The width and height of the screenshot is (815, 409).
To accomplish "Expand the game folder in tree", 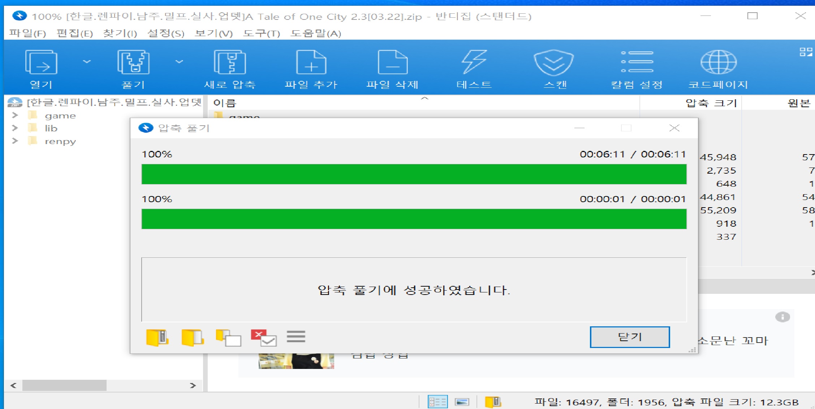I will pyautogui.click(x=15, y=115).
